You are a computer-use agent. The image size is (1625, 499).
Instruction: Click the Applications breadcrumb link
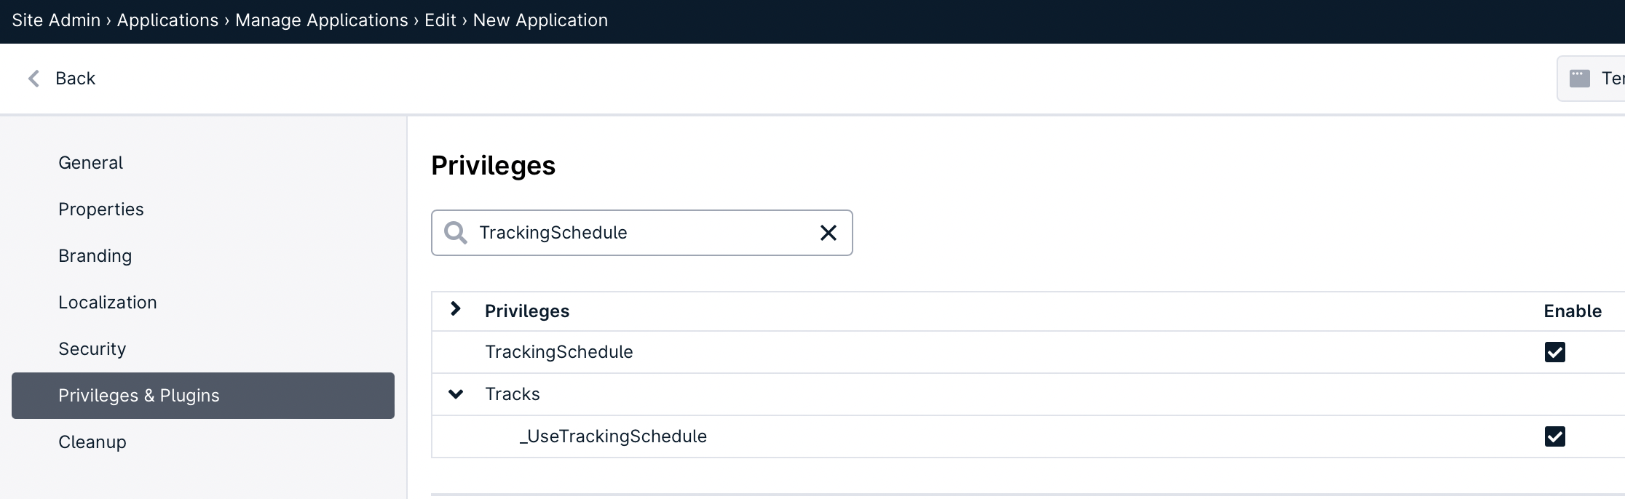(167, 20)
